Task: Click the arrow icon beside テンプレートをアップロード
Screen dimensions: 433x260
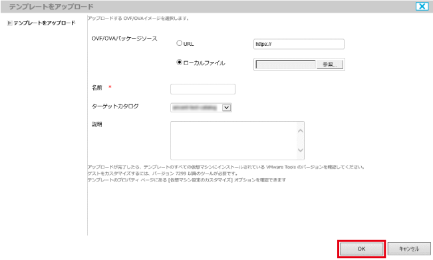Action: tap(10, 23)
